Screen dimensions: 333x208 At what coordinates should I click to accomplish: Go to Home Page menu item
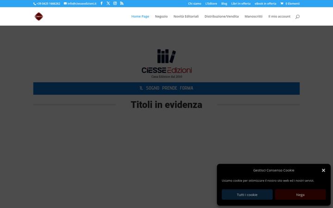tap(140, 16)
